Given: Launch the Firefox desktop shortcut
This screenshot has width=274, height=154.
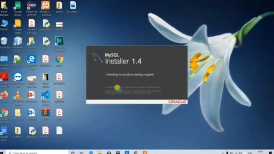Looking at the screenshot, I should click(4, 97).
